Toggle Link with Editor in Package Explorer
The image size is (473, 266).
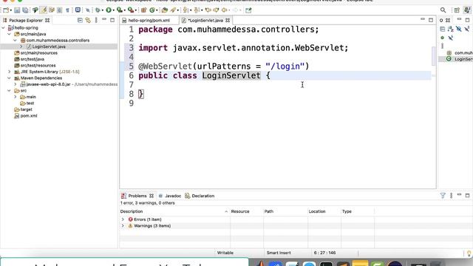(x=88, y=20)
